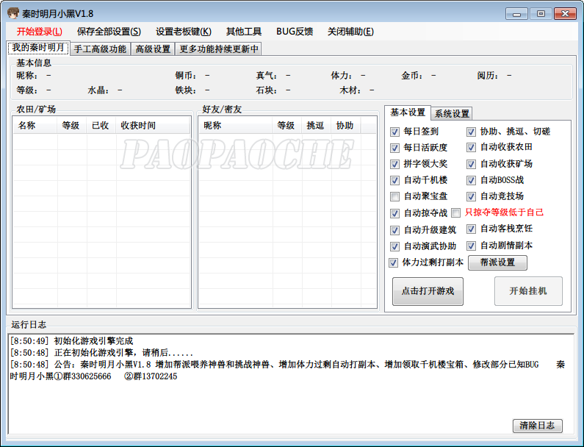The height and width of the screenshot is (447, 584).
Task: Toggle 协助、挑逗、切磋 checkbox
Action: click(x=471, y=132)
